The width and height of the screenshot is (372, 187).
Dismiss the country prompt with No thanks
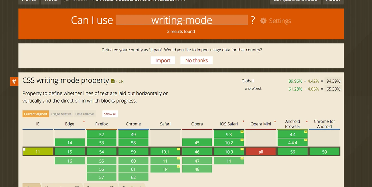point(196,60)
